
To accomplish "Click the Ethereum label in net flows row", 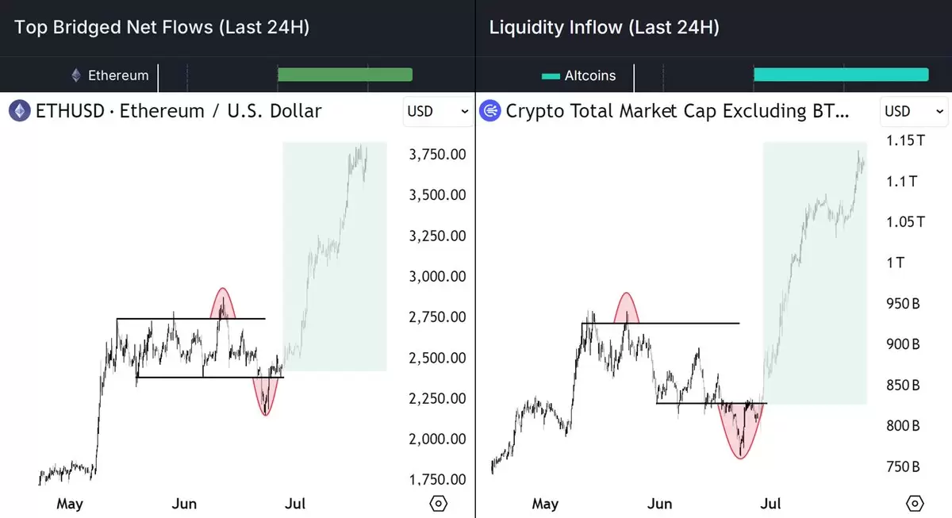I will [118, 75].
